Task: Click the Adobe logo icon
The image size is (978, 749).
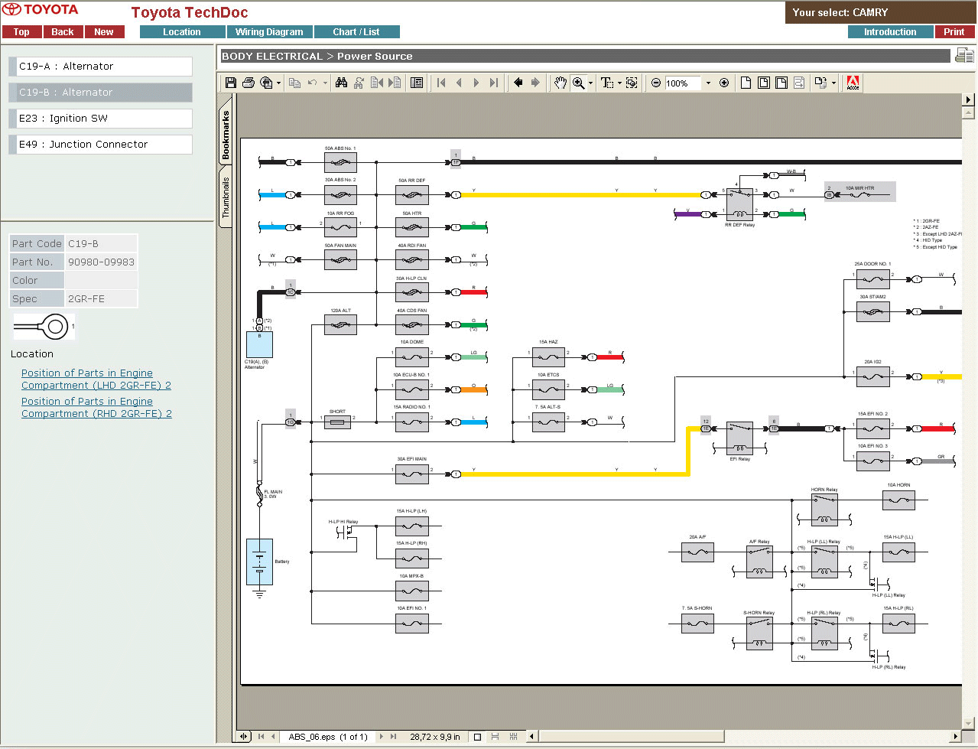Action: pyautogui.click(x=853, y=83)
